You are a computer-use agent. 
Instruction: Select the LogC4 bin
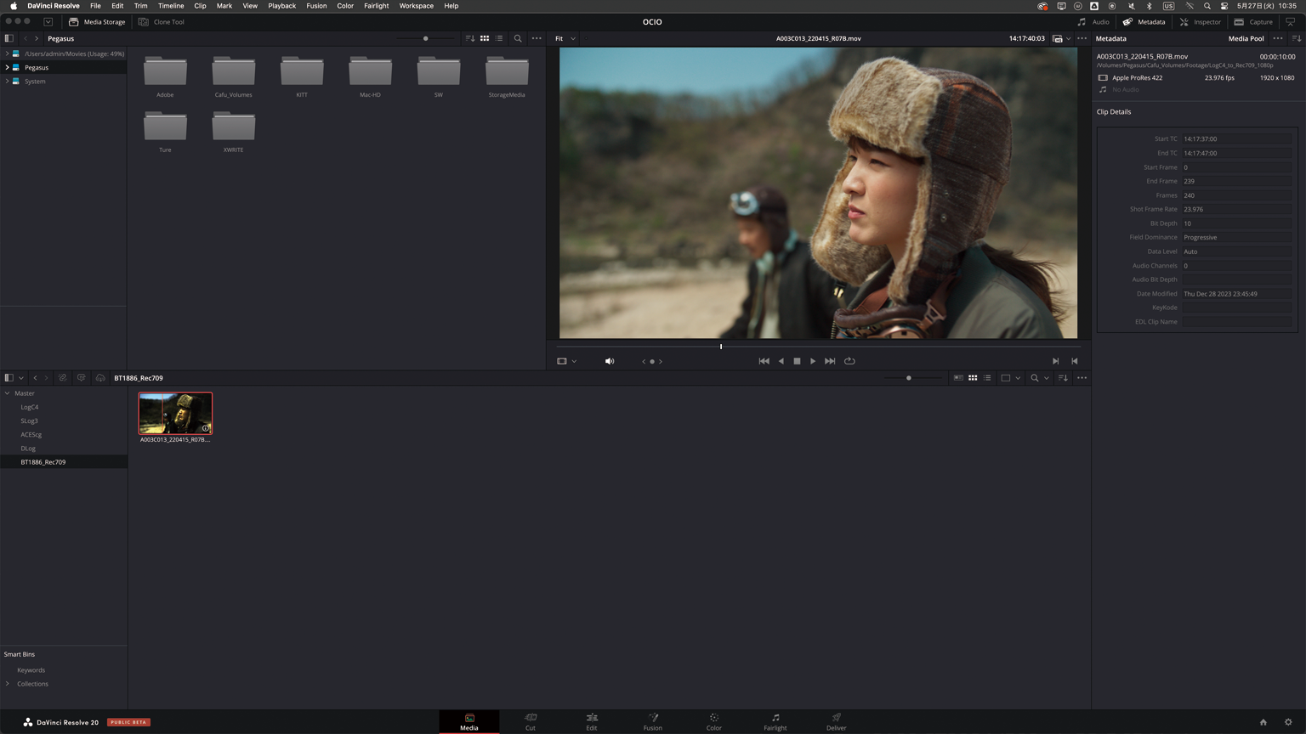coord(30,407)
